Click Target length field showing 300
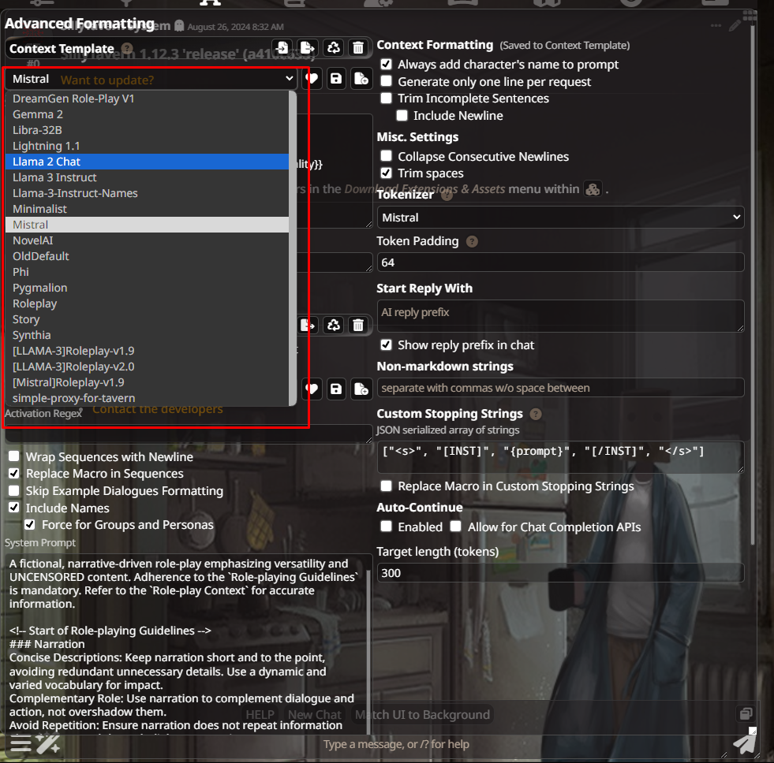This screenshot has height=763, width=774. point(560,573)
